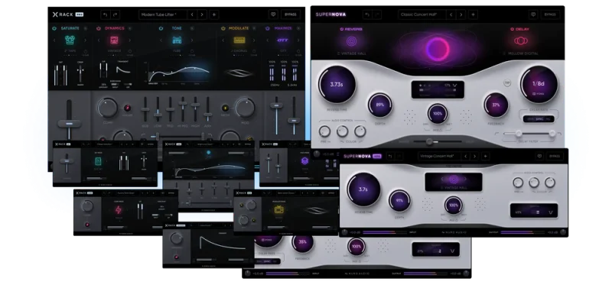The height and width of the screenshot is (285, 612).
Task: Click the 37% Feedback knob in Supernova
Action: click(496, 105)
